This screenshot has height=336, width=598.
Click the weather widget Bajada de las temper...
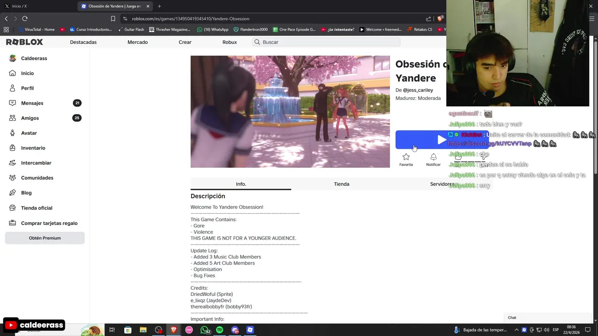point(480,330)
